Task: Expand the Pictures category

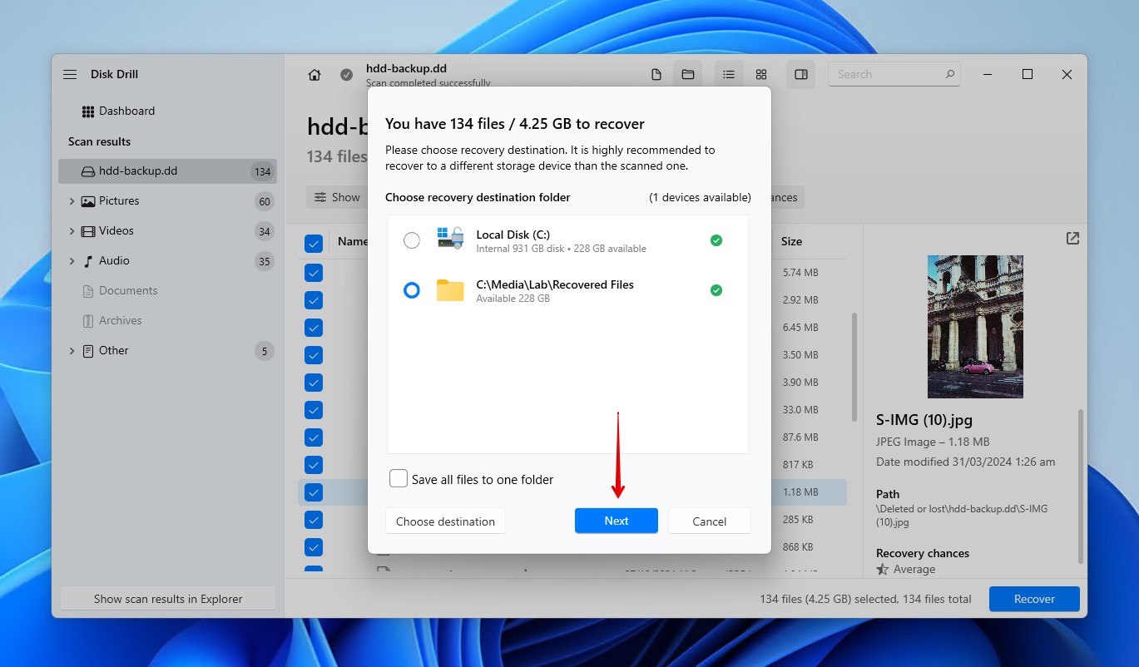Action: pos(72,200)
